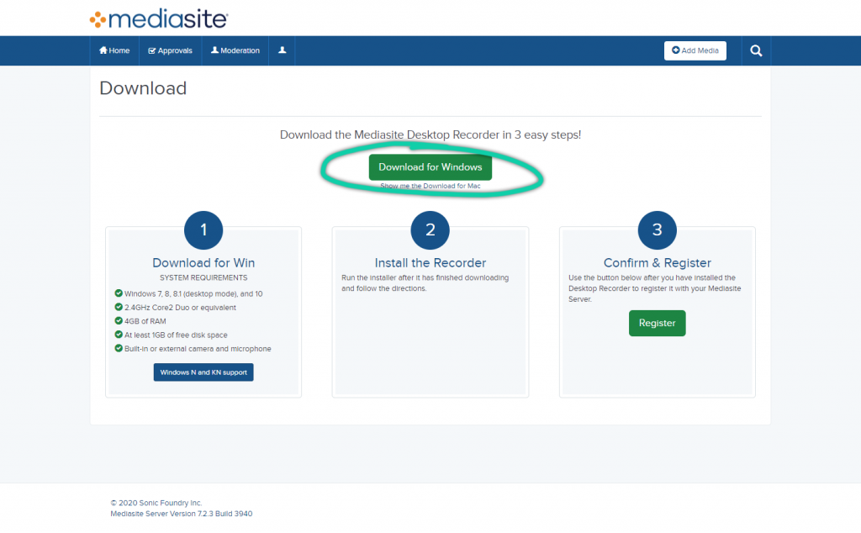
Task: Click the Add Media button
Action: (x=695, y=50)
